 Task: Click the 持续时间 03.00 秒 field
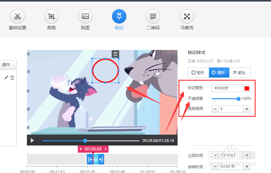click(x=231, y=167)
